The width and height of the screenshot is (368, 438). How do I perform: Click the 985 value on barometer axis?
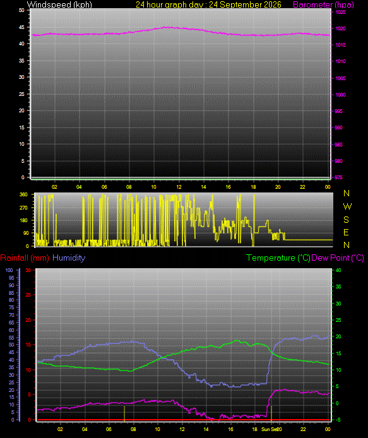338,145
